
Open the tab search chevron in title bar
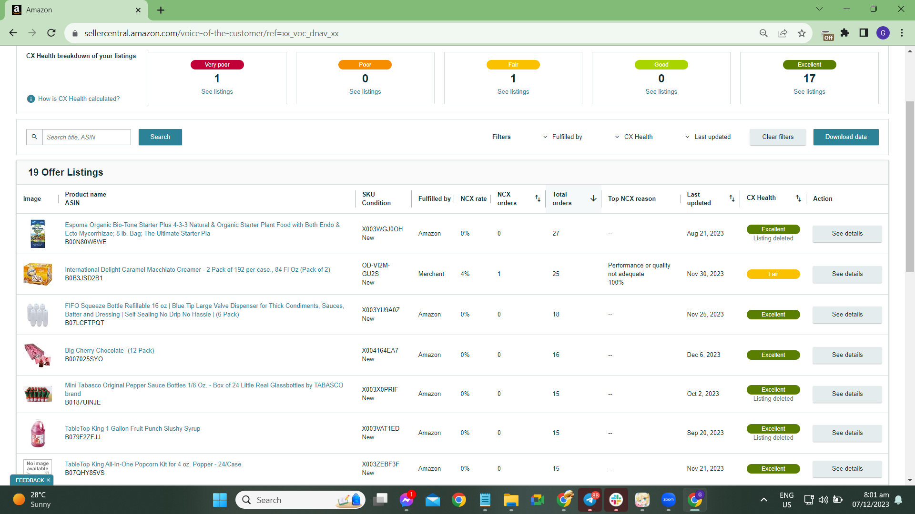(x=819, y=9)
